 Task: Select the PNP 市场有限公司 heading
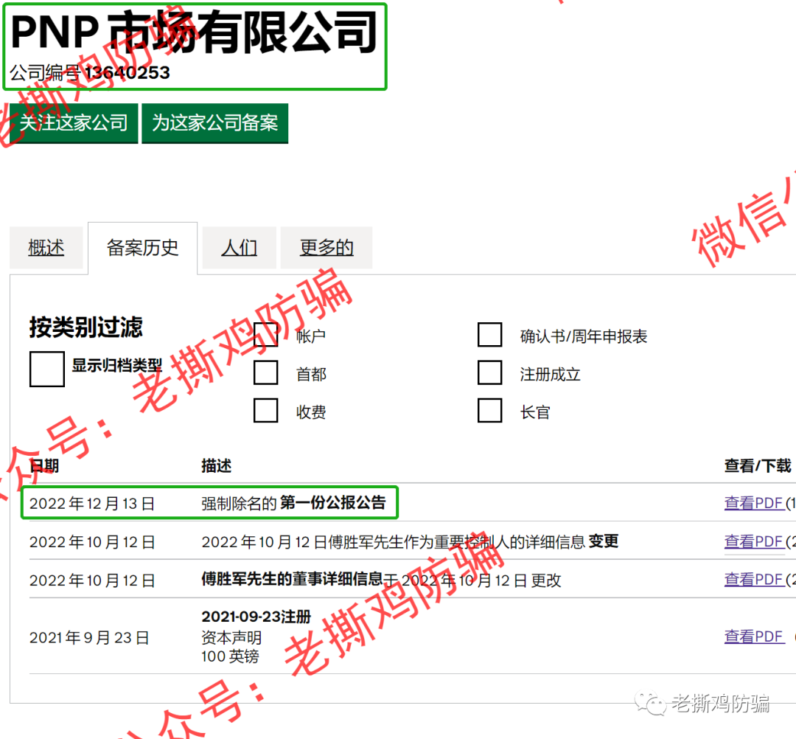(194, 32)
